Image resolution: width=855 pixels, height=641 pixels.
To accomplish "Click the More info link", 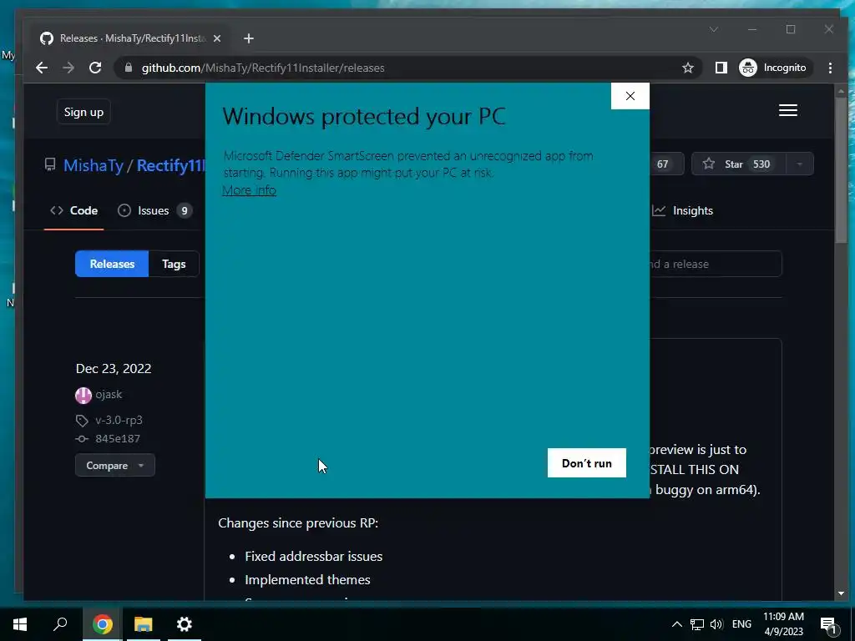I will 249,190.
